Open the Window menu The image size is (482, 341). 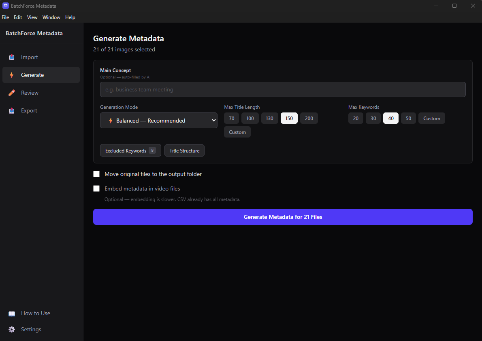coord(51,17)
